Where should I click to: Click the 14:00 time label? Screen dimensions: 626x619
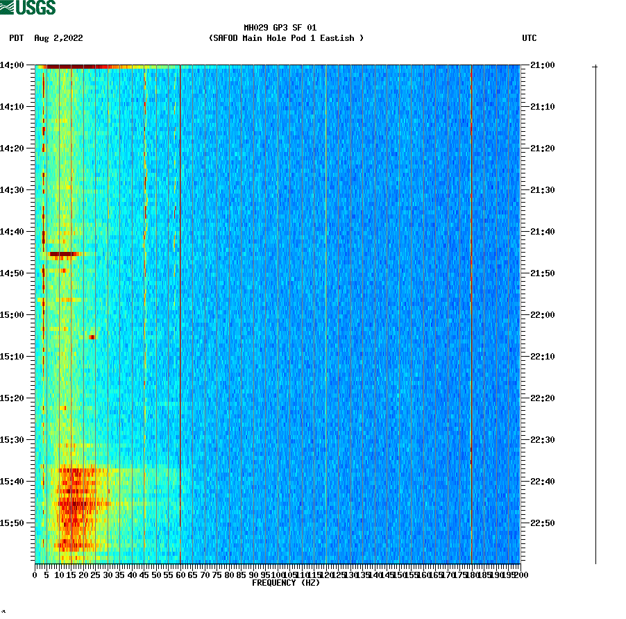click(x=12, y=64)
